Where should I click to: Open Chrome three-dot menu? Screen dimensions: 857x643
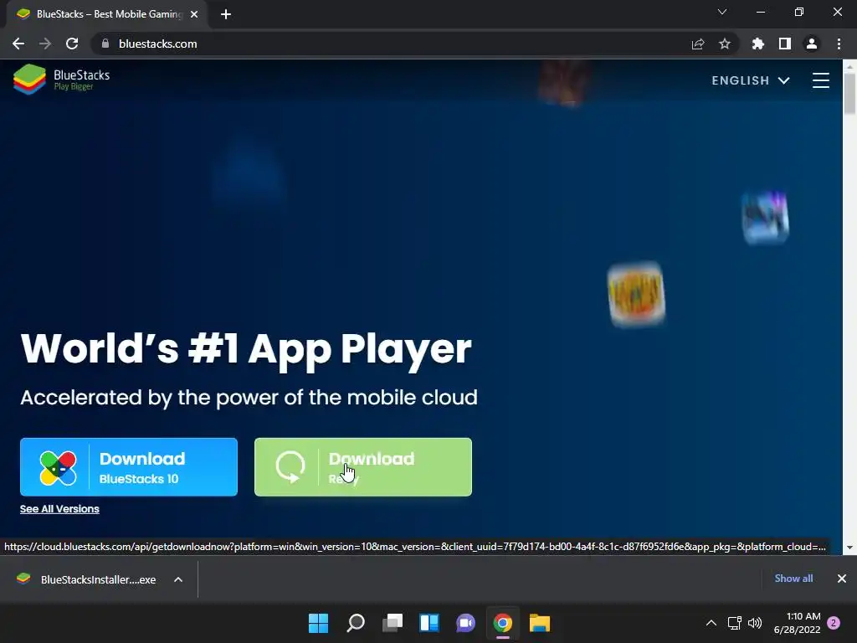(x=839, y=44)
